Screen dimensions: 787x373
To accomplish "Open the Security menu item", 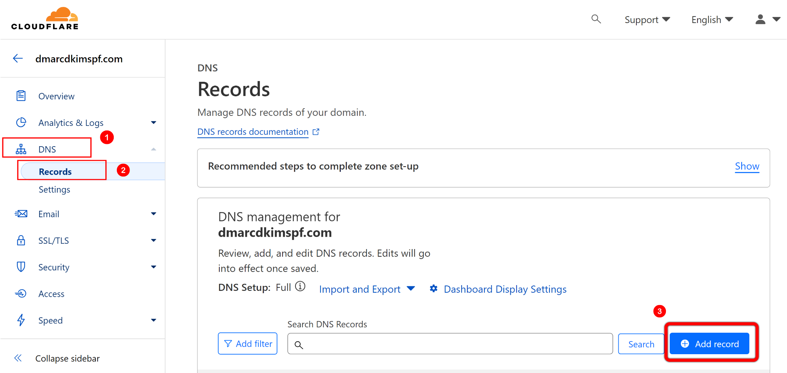I will coord(54,267).
